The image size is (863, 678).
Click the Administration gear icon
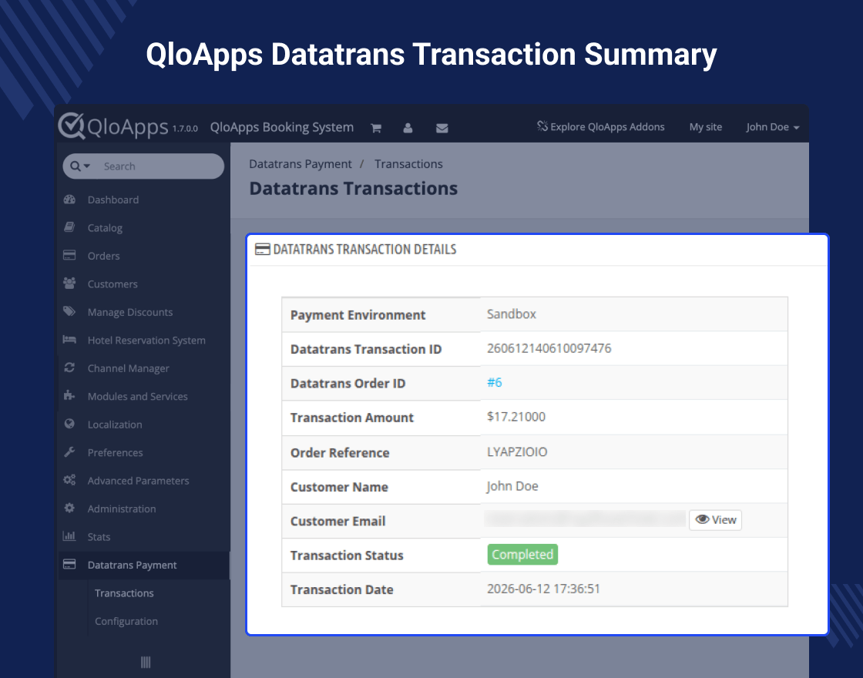(69, 508)
